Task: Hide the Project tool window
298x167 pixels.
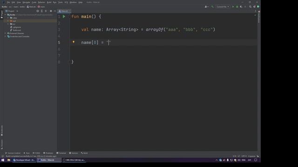Action: click(55, 11)
